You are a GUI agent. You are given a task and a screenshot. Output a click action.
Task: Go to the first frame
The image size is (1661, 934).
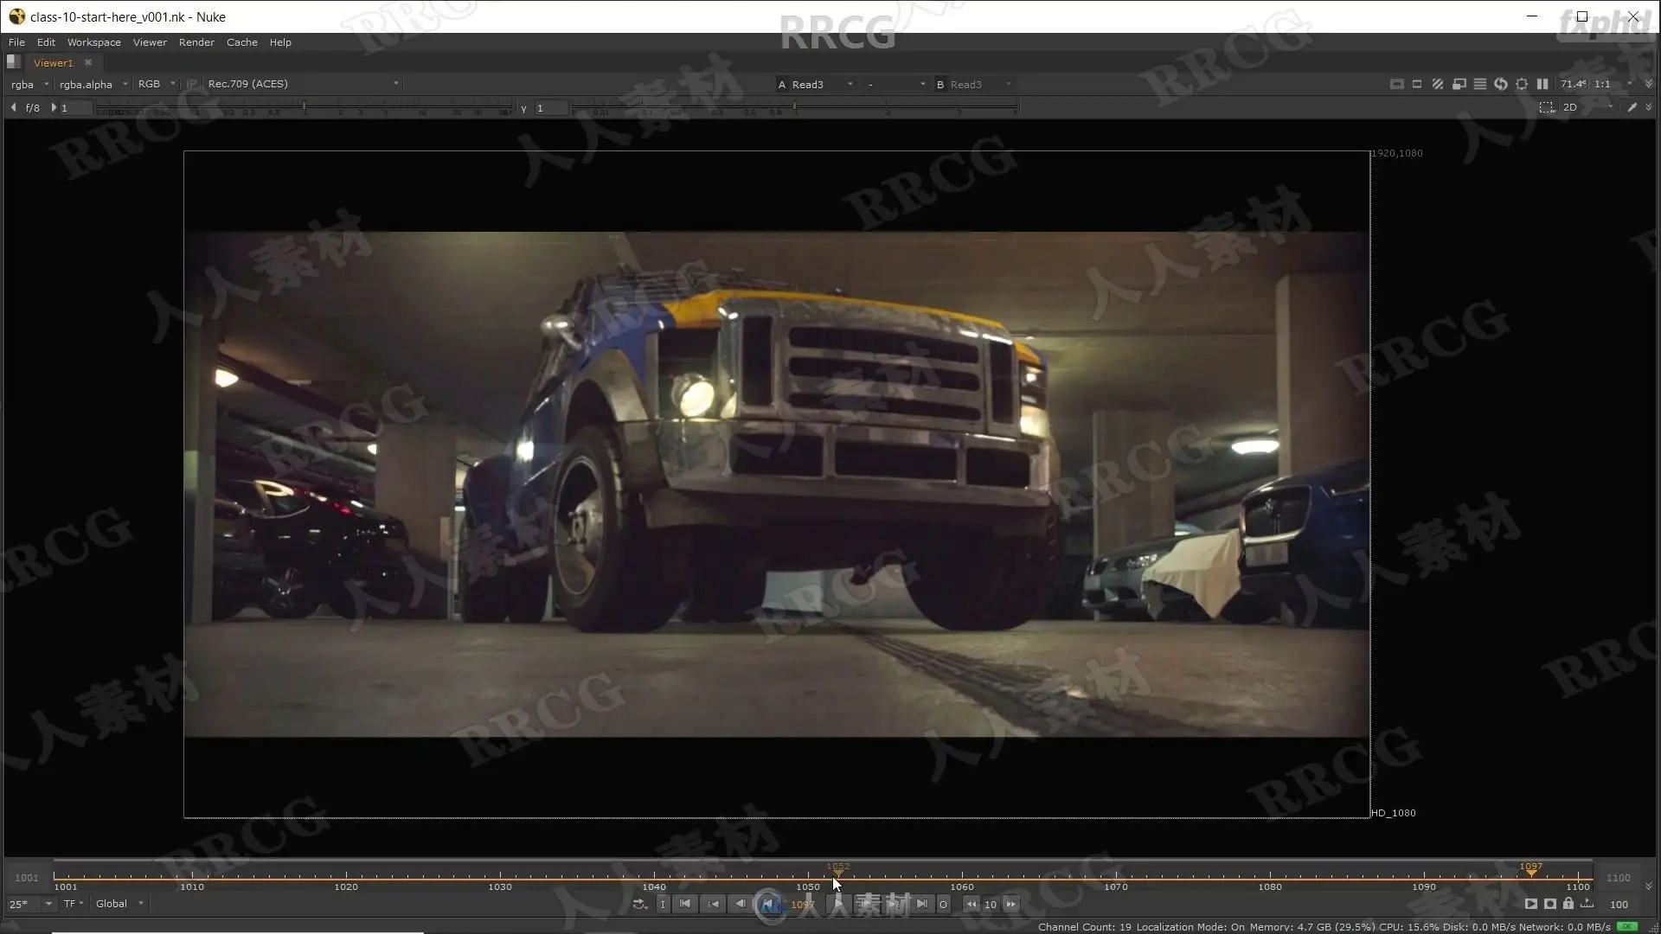point(685,905)
